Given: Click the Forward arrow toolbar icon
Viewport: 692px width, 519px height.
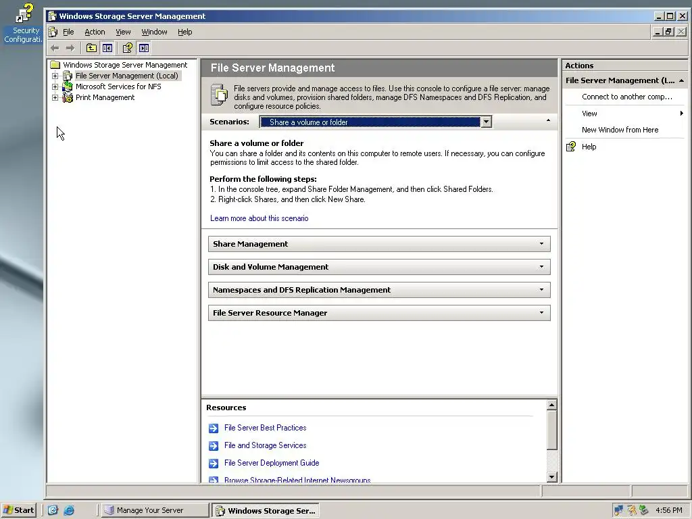Looking at the screenshot, I should (x=70, y=48).
